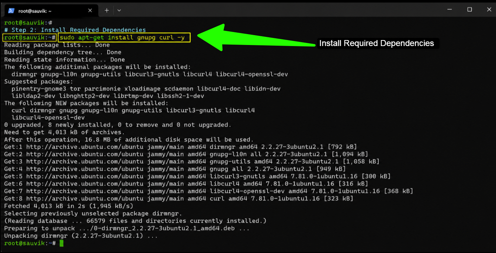Click 'The following additional packages will be installed:' line

pos(98,67)
